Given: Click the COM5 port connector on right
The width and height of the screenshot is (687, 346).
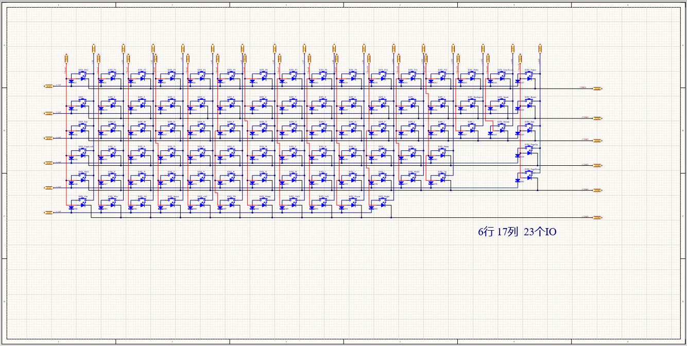Looking at the screenshot, I should tap(597, 218).
